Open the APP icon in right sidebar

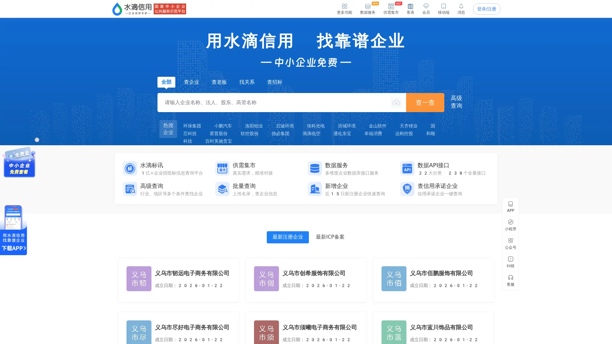tap(510, 206)
